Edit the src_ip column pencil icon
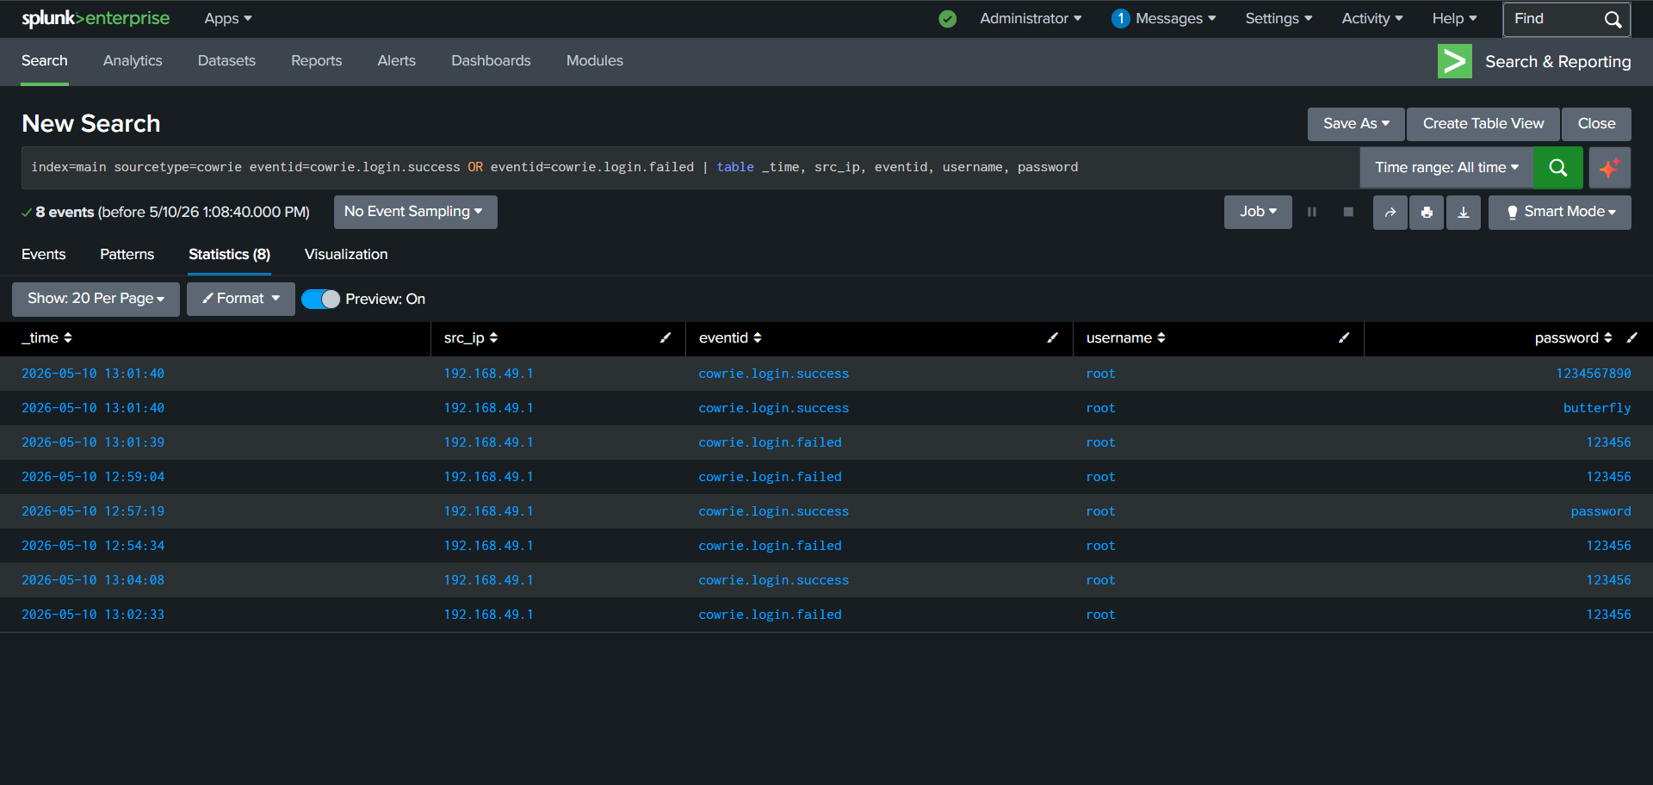The height and width of the screenshot is (785, 1653). tap(665, 338)
